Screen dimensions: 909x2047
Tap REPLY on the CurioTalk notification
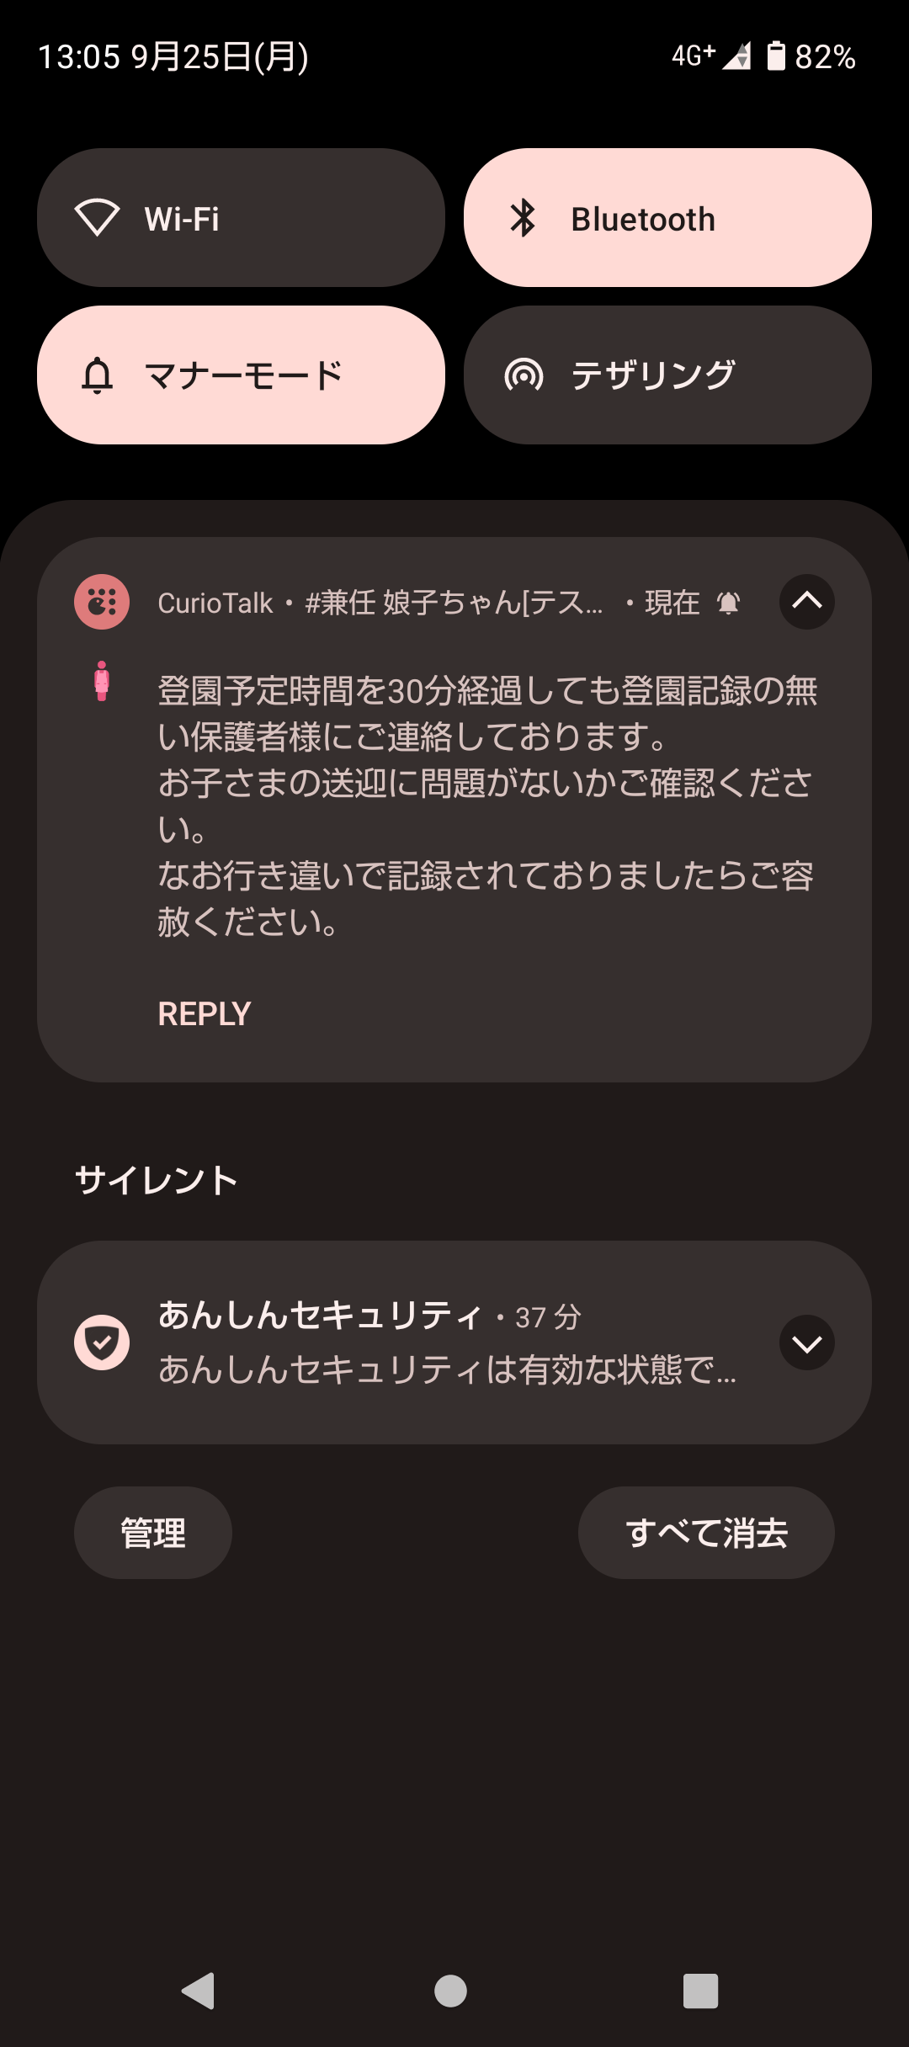(205, 1013)
